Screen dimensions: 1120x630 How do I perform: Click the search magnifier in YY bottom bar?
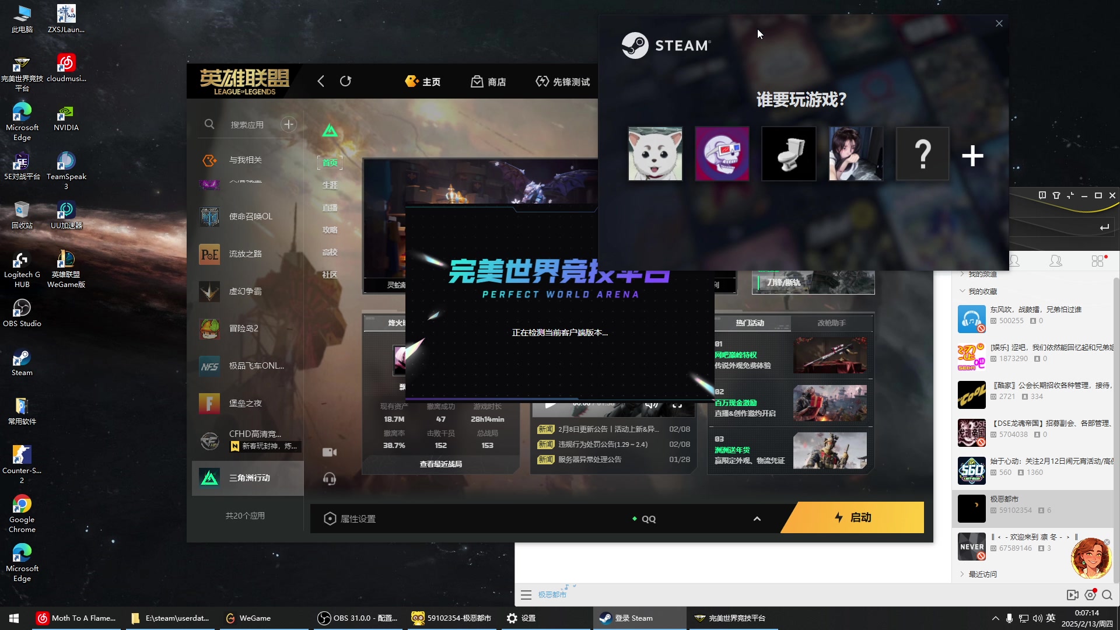click(1107, 595)
